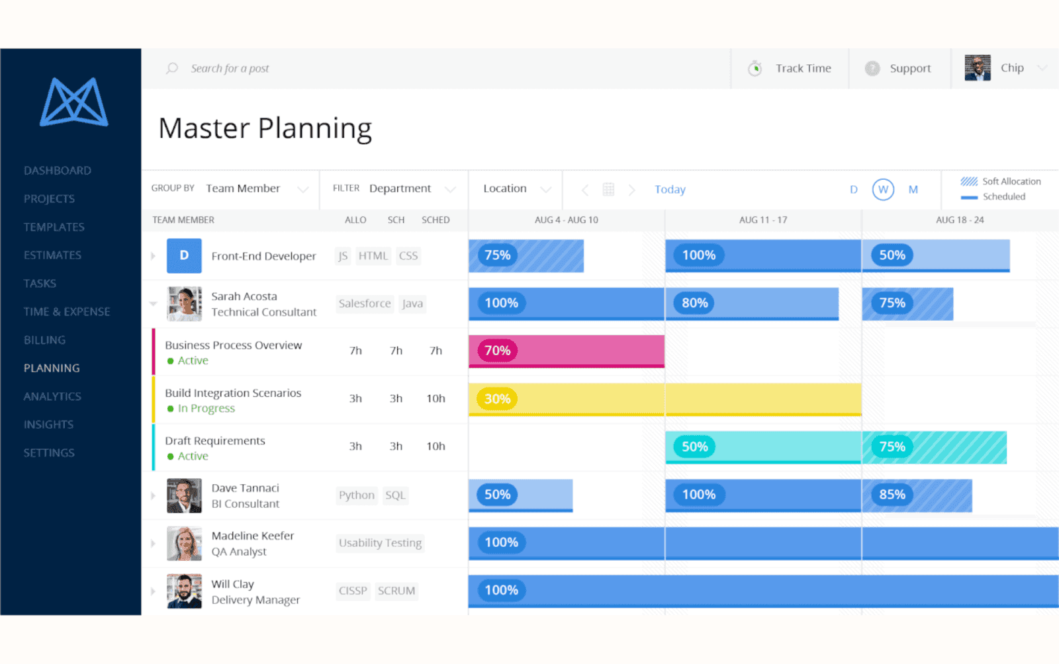Click Chip's profile avatar
Viewport: 1059px width, 664px height.
[978, 67]
